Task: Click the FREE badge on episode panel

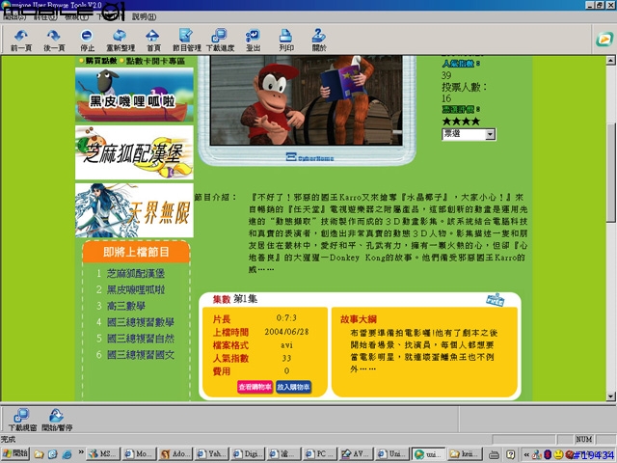Action: (495, 300)
